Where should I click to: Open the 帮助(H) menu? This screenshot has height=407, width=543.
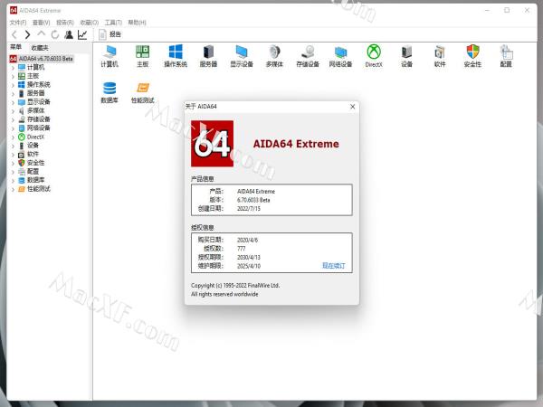coord(137,23)
